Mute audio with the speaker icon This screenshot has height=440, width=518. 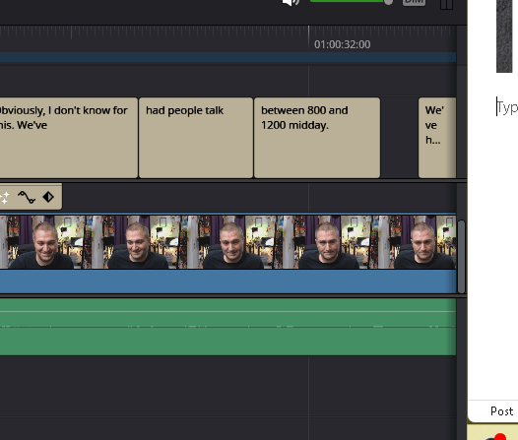tap(291, 2)
